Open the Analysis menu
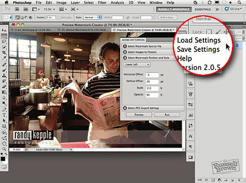 pos(117,3)
